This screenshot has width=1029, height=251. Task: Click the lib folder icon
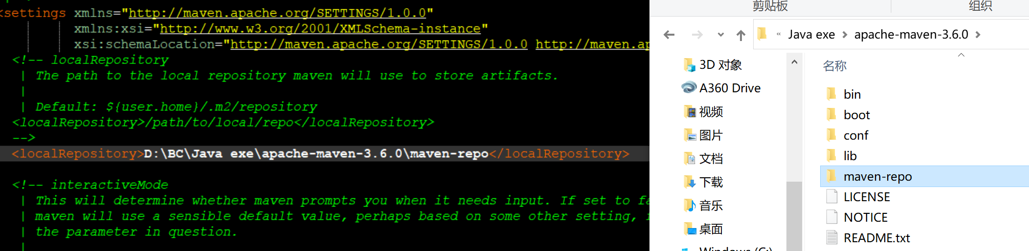pos(831,155)
